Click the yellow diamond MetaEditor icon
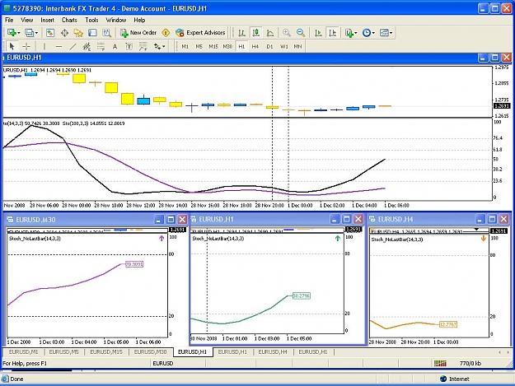 click(166, 32)
